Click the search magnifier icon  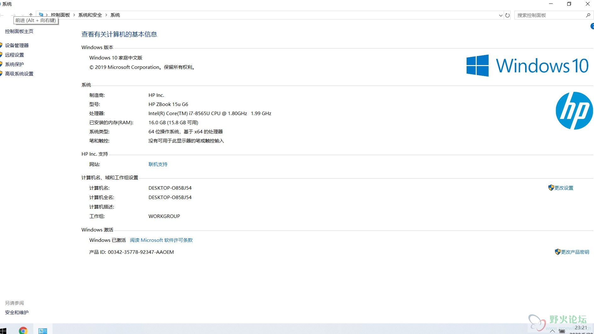point(588,15)
